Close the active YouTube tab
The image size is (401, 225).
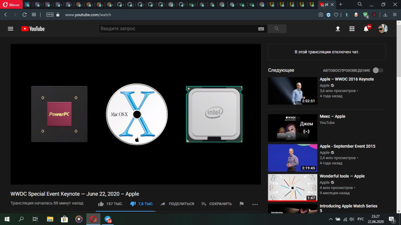coord(333,5)
